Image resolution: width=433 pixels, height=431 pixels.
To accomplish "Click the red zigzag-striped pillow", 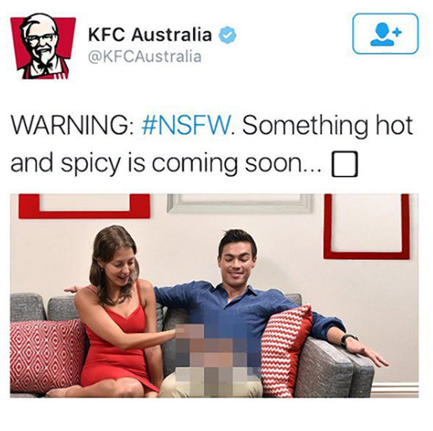I will coord(286,349).
